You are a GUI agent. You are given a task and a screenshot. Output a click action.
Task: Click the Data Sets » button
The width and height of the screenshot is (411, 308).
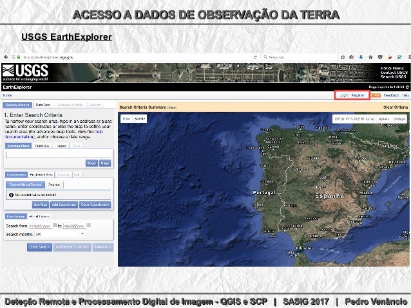pos(39,247)
